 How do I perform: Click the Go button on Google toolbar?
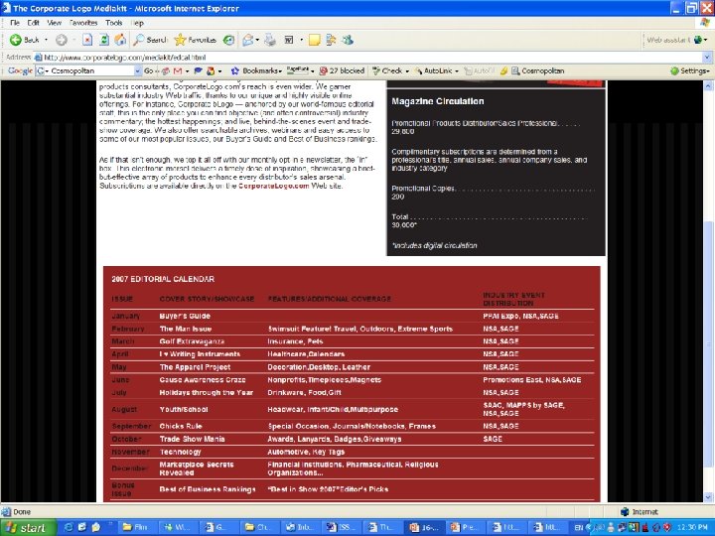tap(149, 70)
